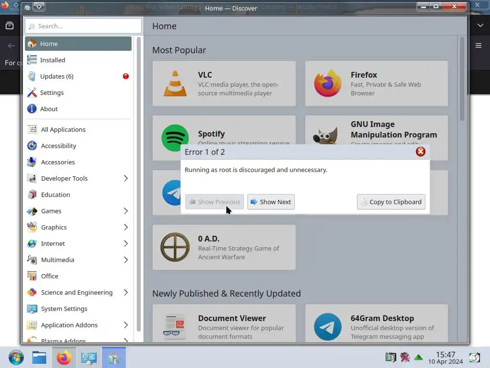This screenshot has width=490, height=368.
Task: Click the sidebar category list scrollbar
Action: [x=139, y=184]
